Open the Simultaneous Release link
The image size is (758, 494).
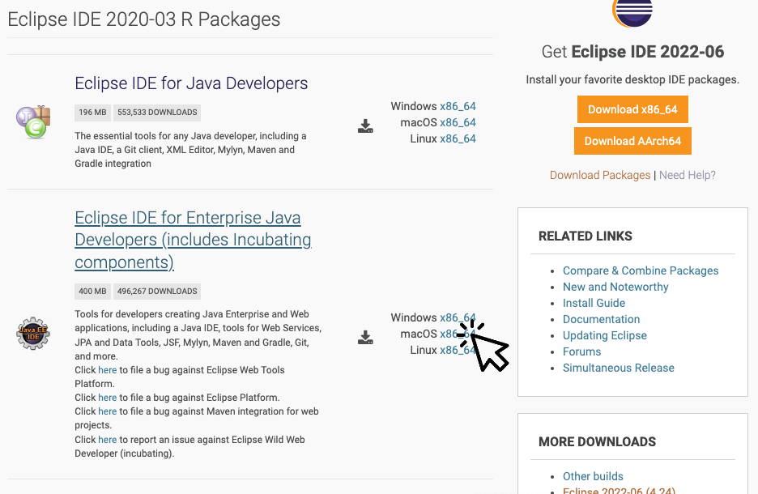[x=618, y=368]
